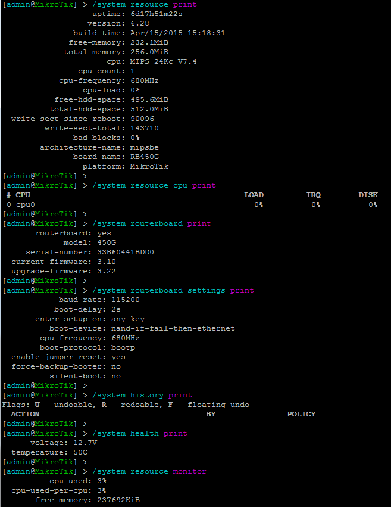This screenshot has height=507, width=391.
Task: Click the baud-rate value 115200
Action: tap(126, 300)
